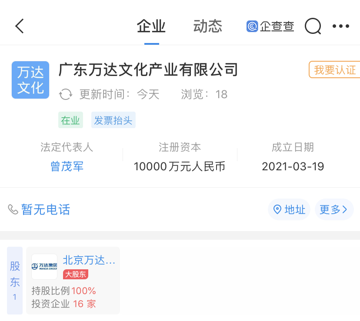Tap the 浏览: 18 view count
Screen dimensions: 360x321
pos(204,94)
